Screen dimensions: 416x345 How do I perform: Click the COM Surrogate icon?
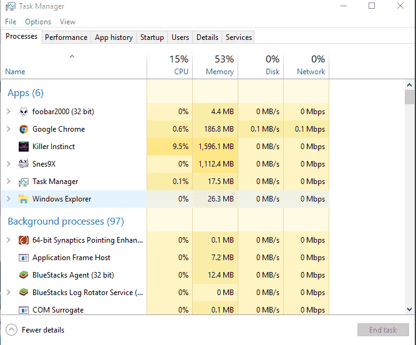24,310
